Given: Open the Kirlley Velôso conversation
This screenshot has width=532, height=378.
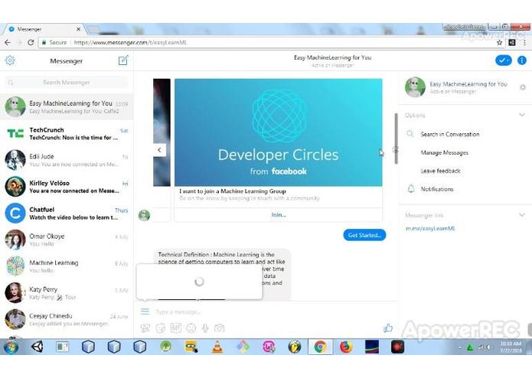Looking at the screenshot, I should pos(67,187).
